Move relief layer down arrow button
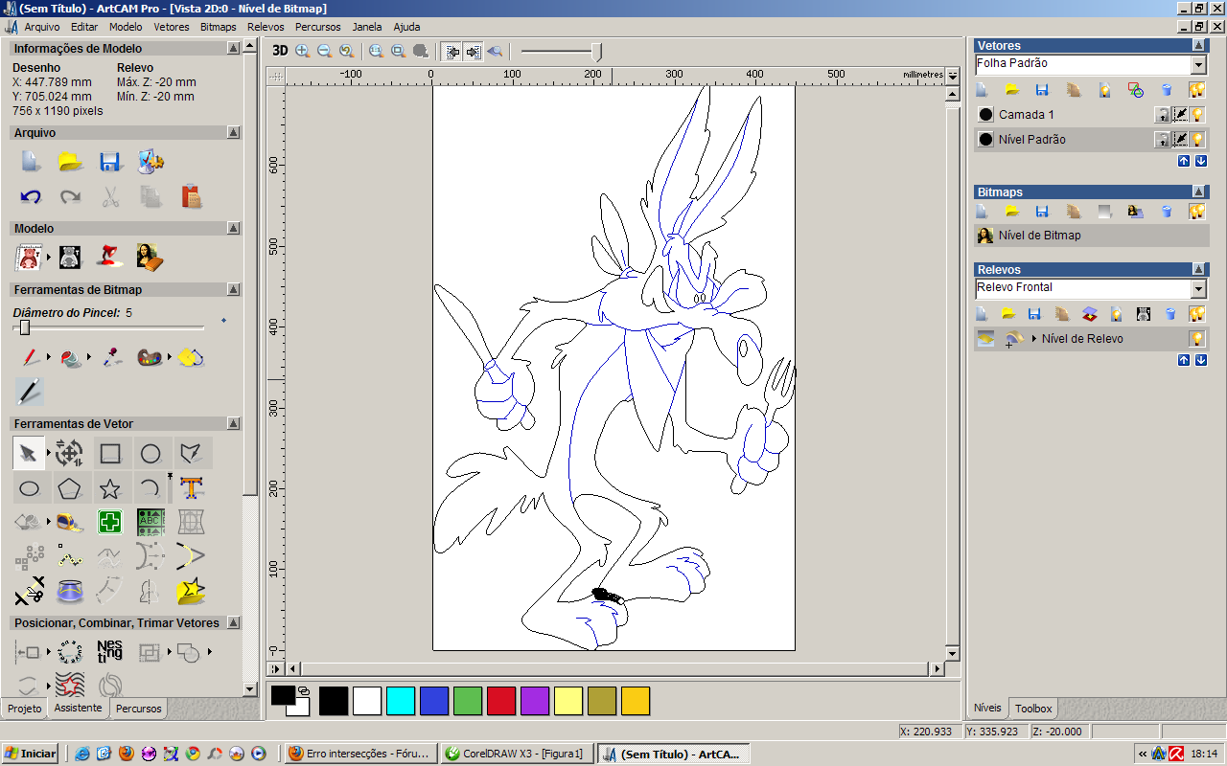The image size is (1227, 766). click(x=1201, y=360)
